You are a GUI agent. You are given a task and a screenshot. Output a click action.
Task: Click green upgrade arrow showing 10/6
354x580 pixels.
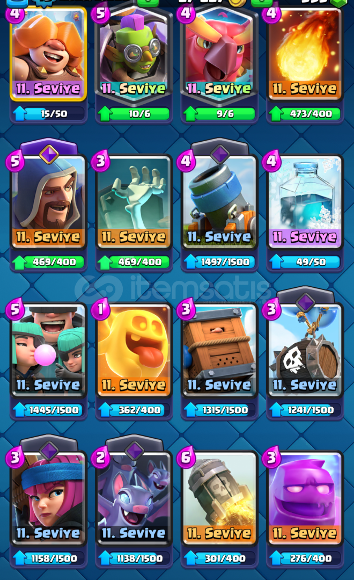pos(105,113)
